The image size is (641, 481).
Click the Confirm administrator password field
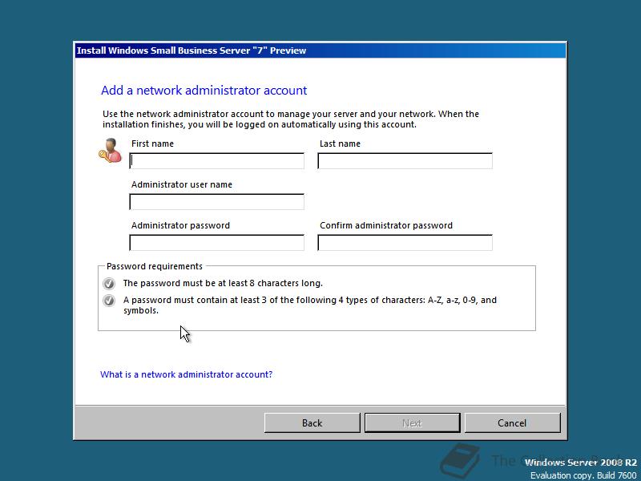coord(405,243)
